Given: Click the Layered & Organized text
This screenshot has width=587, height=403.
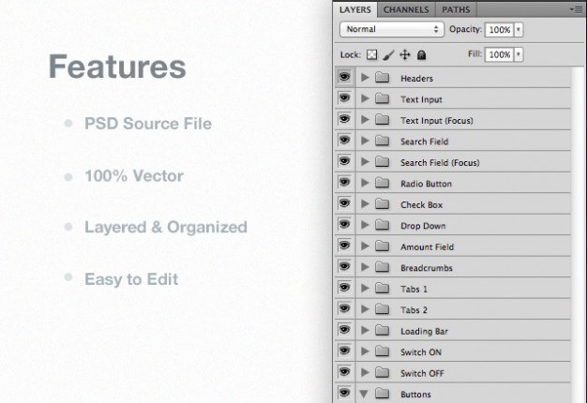Looking at the screenshot, I should point(166,227).
